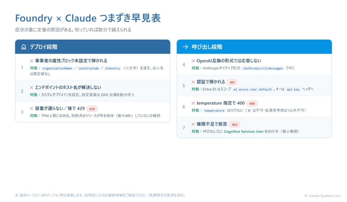347x202 pixels.
Task: Click the 400 badge next to temperature heading
Action: point(252,104)
